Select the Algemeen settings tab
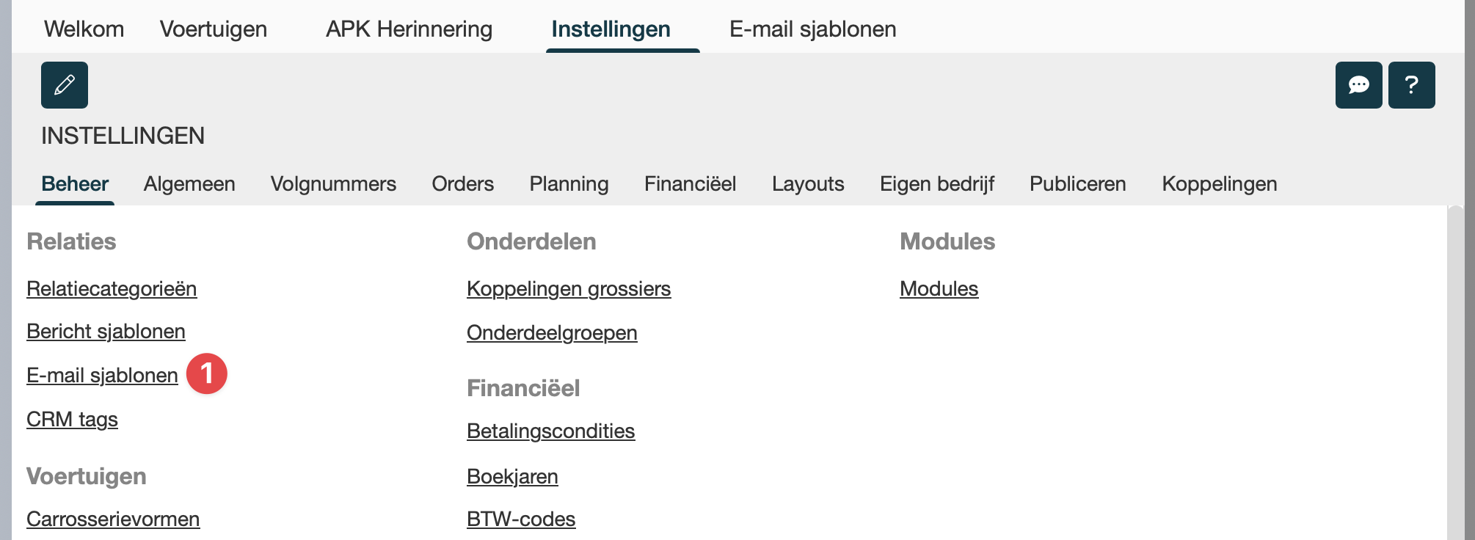1475x540 pixels. [x=189, y=183]
